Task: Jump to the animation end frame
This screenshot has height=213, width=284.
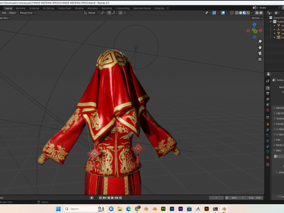Action: pyautogui.click(x=121, y=198)
